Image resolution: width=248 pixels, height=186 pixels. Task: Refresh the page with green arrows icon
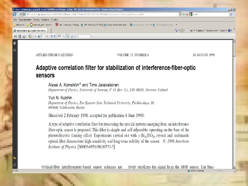[183, 14]
